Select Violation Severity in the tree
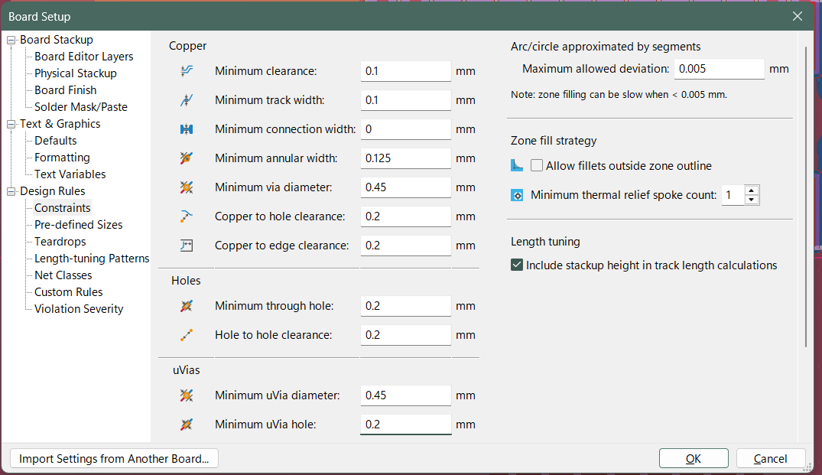Image resolution: width=822 pixels, height=475 pixels. click(x=79, y=309)
